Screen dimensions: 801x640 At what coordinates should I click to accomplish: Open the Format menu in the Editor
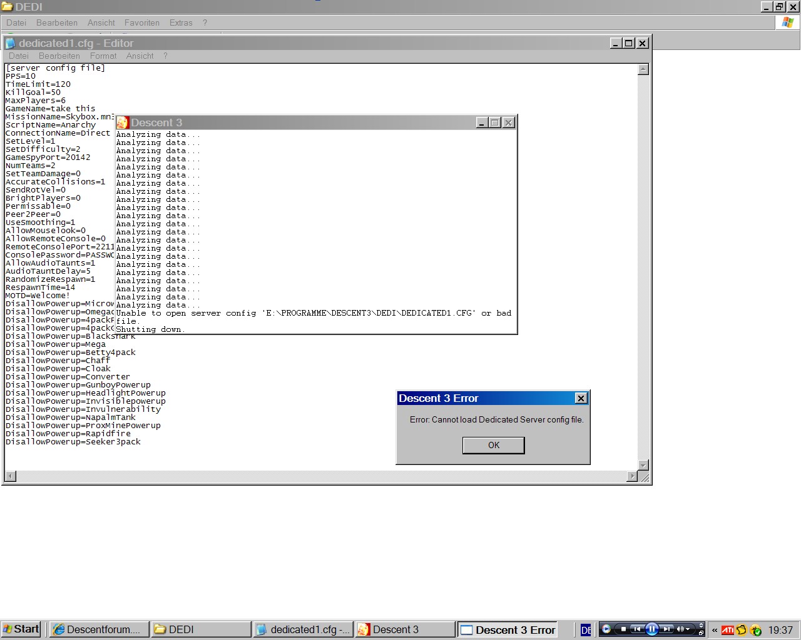coord(103,56)
